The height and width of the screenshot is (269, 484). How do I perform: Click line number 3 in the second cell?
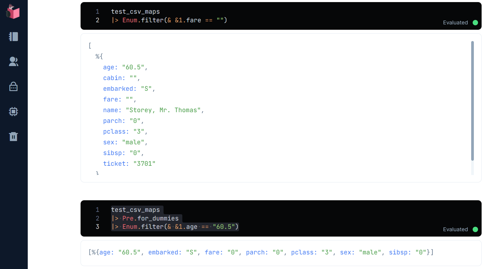coord(98,227)
